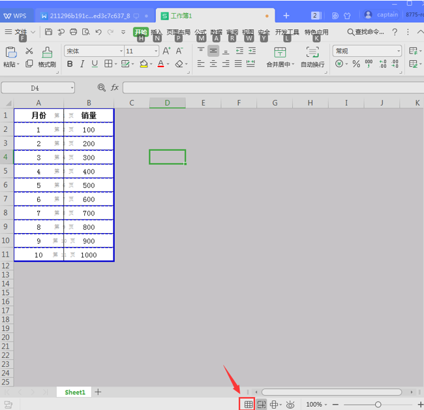Open the 插入 ribbon tab
Viewport: 424px width, 410px height.
coord(157,32)
